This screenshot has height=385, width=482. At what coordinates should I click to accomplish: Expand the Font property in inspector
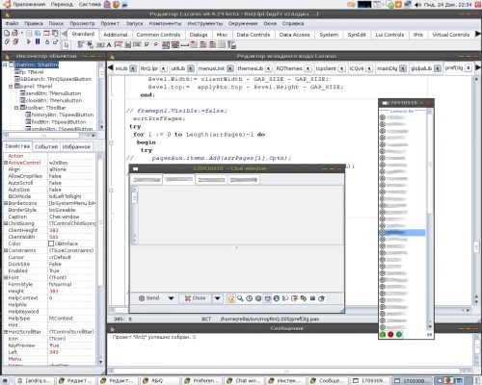click(x=6, y=277)
